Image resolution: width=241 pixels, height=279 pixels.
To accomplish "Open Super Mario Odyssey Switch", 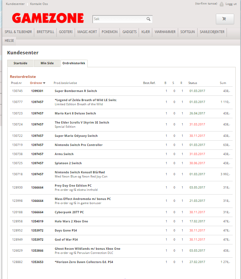I will click(76, 136).
